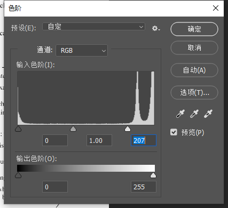Click the output white slider handle
The height and width of the screenshot is (208, 228).
(x=153, y=175)
